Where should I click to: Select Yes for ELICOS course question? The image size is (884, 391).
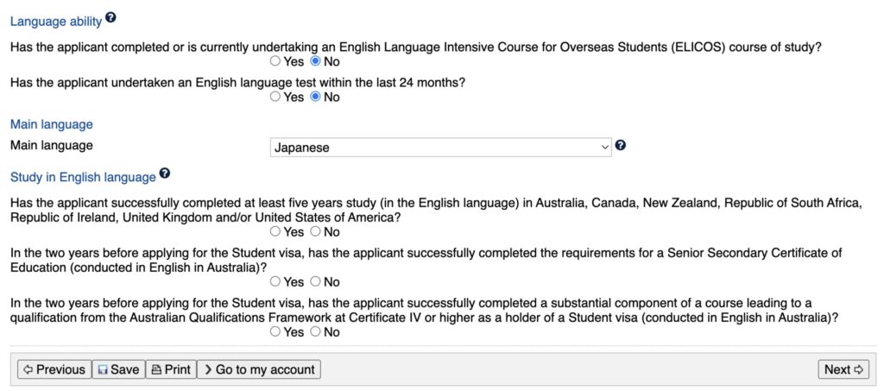coord(275,62)
